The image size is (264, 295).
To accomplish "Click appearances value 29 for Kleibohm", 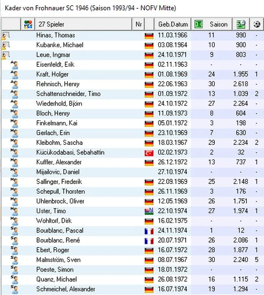I will [x=212, y=143].
